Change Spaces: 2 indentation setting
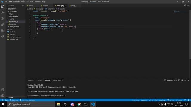 (x=144, y=100)
